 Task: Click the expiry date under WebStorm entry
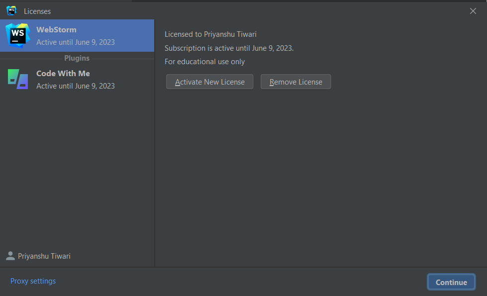pyautogui.click(x=76, y=42)
